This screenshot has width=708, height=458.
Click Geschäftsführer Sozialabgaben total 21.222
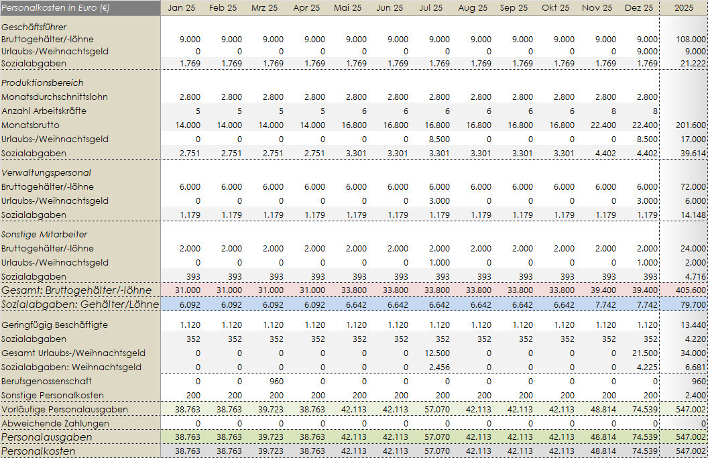click(693, 64)
